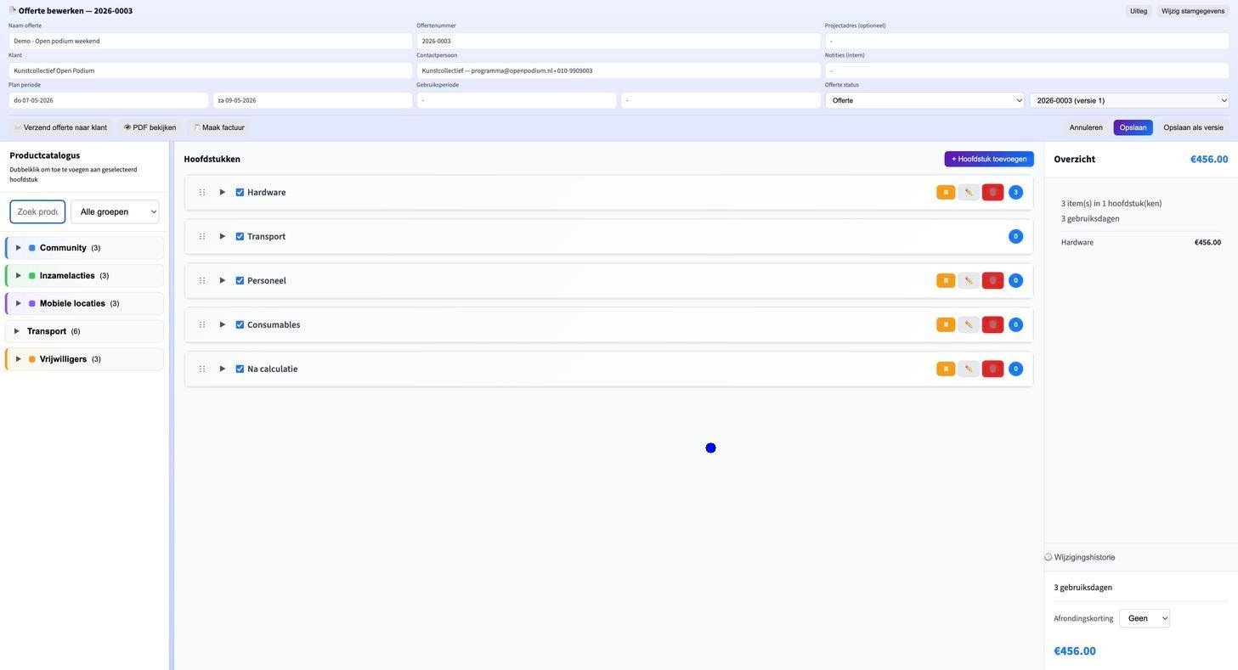This screenshot has height=670, width=1238.
Task: Open the Alle groepen dropdown
Action: point(115,212)
